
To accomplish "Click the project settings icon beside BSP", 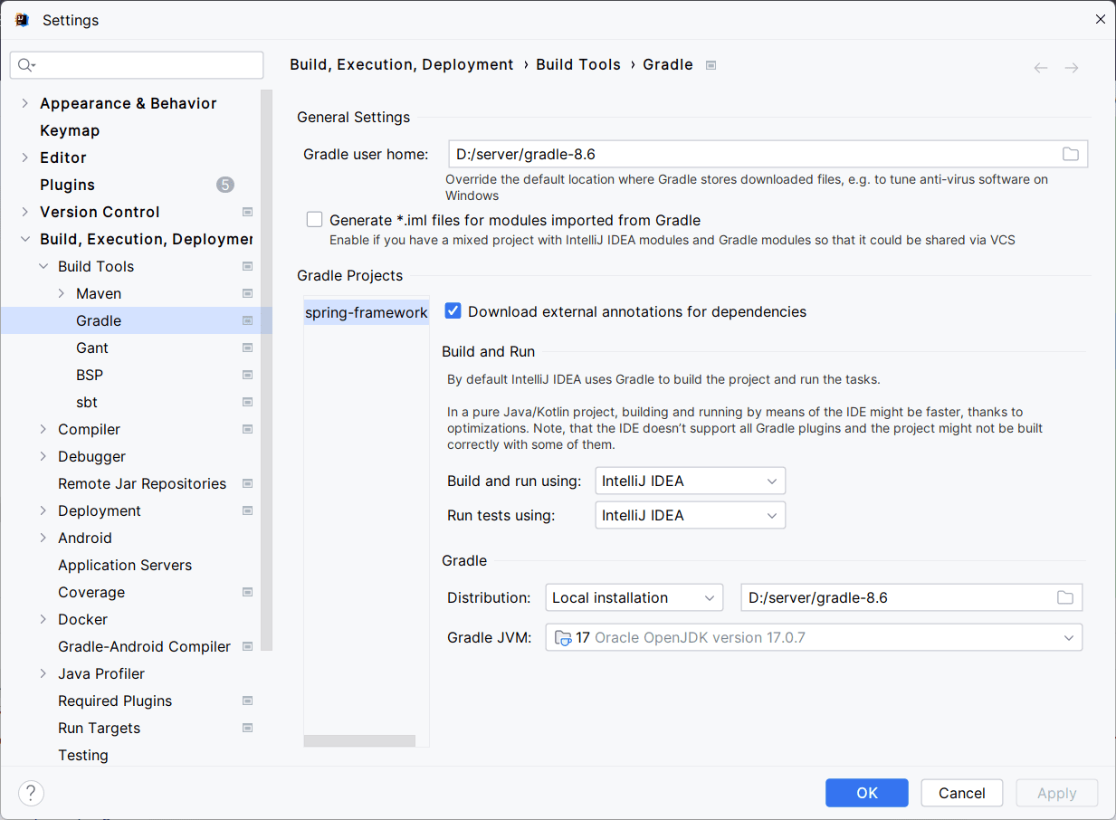I will click(x=247, y=375).
